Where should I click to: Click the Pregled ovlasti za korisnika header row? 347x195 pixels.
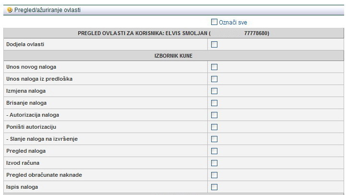point(173,33)
